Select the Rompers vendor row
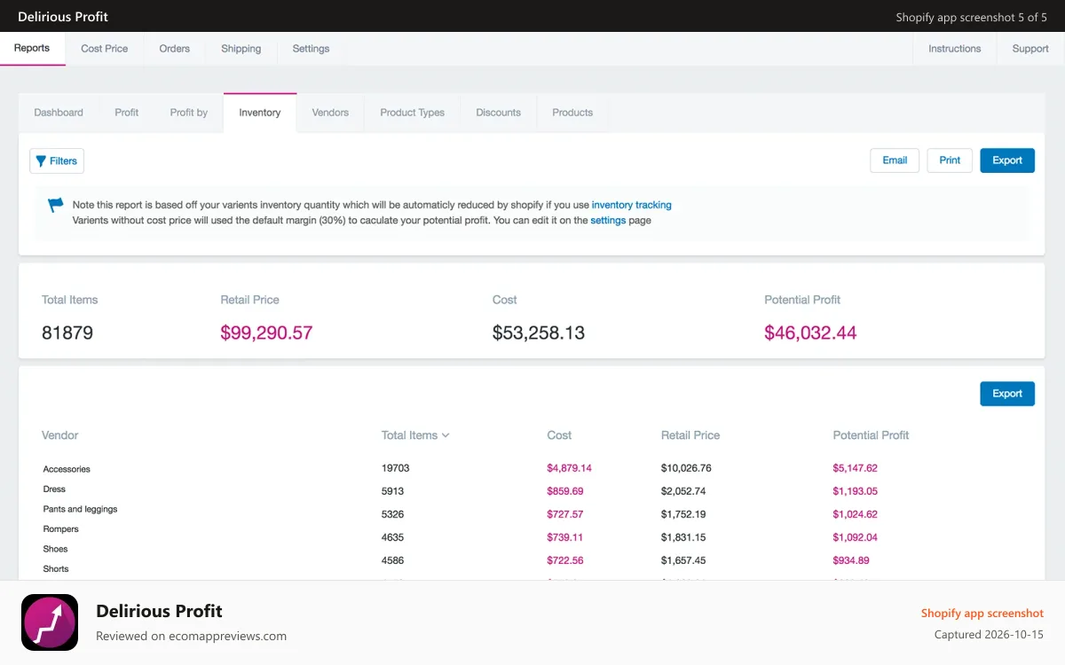The height and width of the screenshot is (665, 1065). (x=61, y=529)
